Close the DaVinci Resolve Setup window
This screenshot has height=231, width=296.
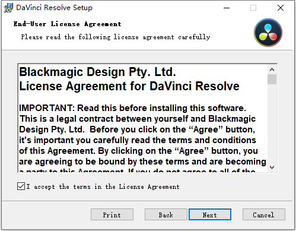281,8
